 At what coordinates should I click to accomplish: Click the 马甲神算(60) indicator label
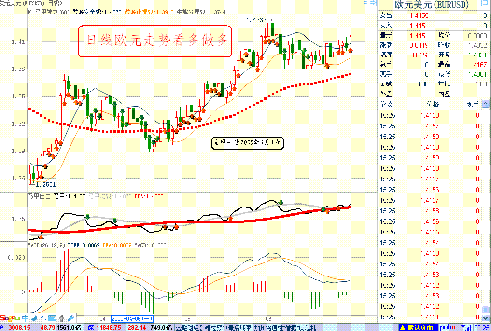point(52,12)
